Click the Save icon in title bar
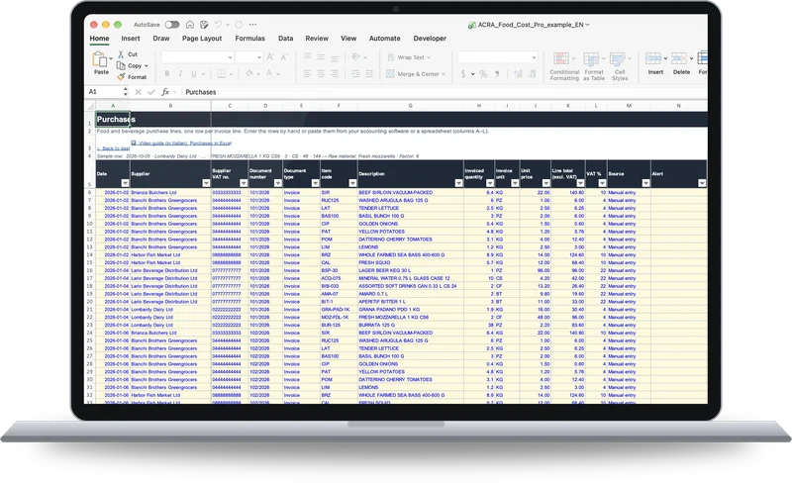792x484 pixels. 204,25
